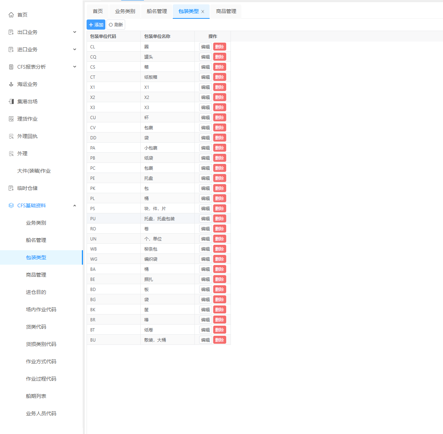Click the 出口业务 document icon in sidebar
The height and width of the screenshot is (434, 443).
point(11,32)
